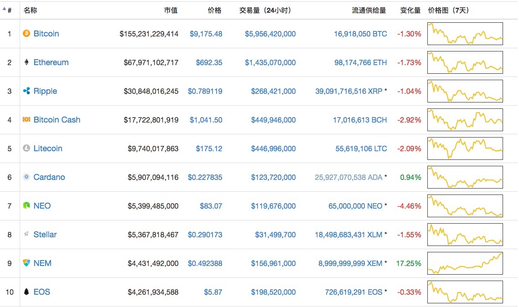This screenshot has height=307, width=519.
Task: Click Litecoin price $175.12
Action: point(209,148)
